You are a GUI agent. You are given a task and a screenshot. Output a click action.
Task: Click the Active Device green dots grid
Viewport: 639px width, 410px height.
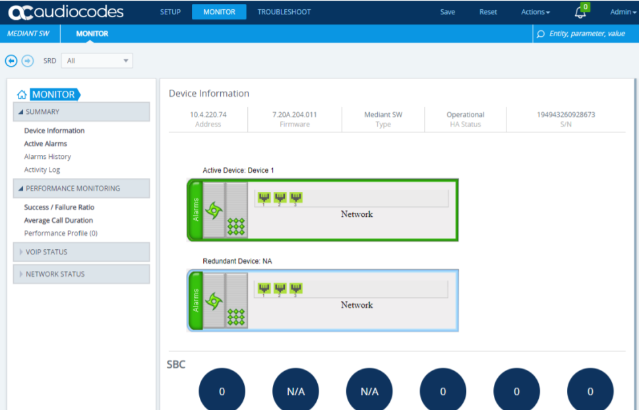click(x=236, y=227)
